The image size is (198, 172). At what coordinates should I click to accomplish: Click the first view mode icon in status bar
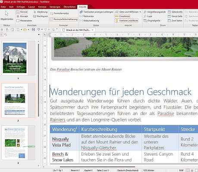(x=188, y=170)
